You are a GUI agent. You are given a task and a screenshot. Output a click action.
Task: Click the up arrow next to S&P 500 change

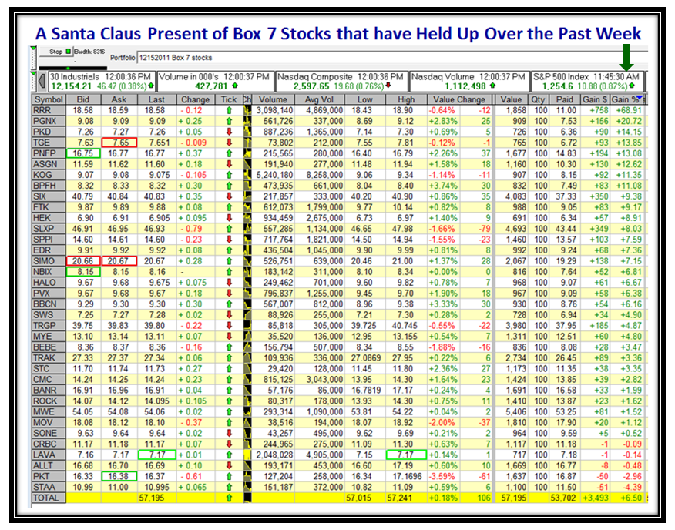coord(633,86)
